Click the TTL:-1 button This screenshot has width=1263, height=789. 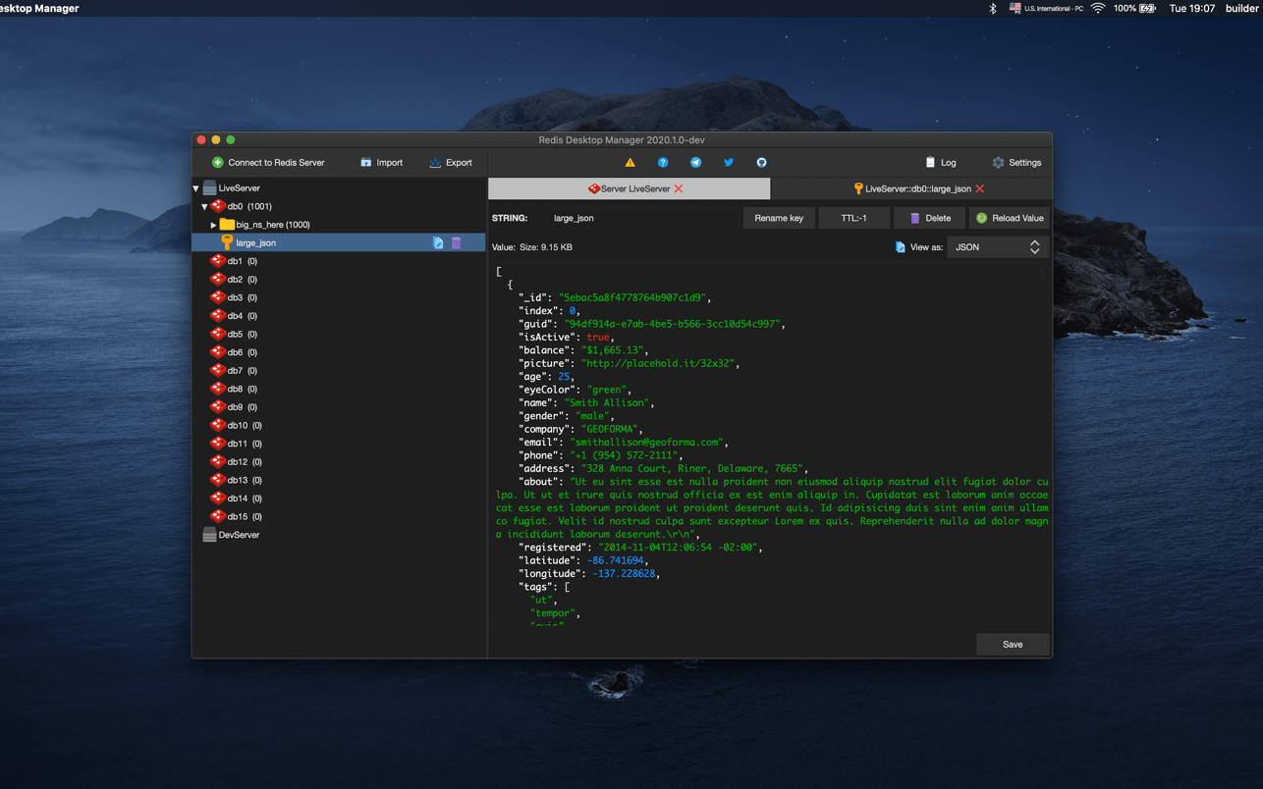click(x=853, y=218)
